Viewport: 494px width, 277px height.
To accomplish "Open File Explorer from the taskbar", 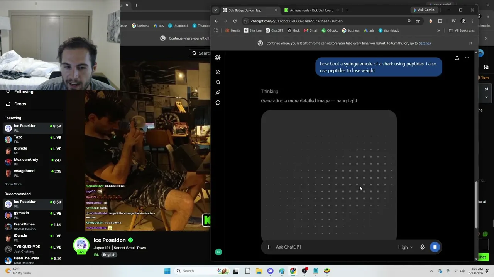I will (x=259, y=271).
